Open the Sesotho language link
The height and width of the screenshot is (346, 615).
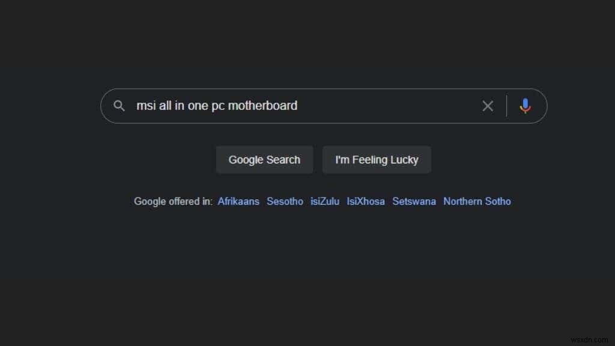[285, 201]
